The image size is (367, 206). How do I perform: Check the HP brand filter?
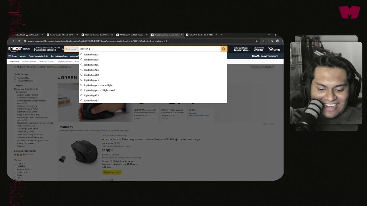(x=15, y=178)
